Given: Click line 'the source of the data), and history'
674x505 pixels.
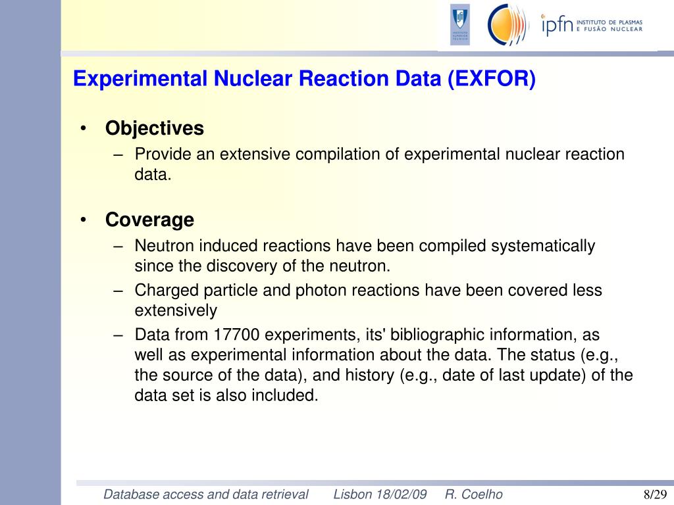Looking at the screenshot, I should 384,375.
